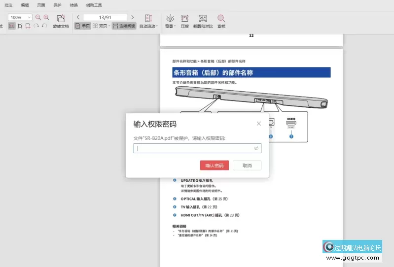Open the 编辑 menu

pos(25,5)
